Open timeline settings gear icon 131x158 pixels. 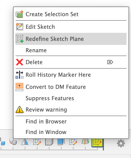[x=121, y=143]
